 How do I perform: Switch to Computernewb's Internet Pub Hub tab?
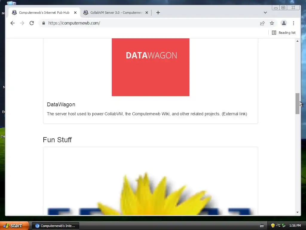pos(45,13)
